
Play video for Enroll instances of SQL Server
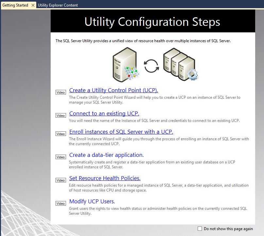click(61, 134)
